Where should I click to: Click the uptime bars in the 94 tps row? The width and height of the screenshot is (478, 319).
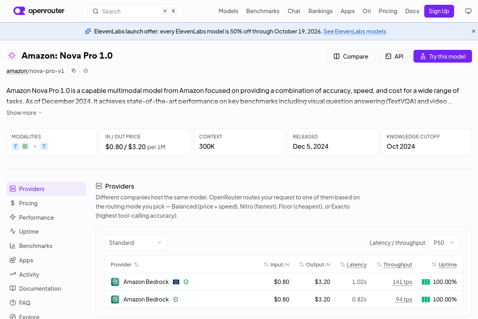click(426, 299)
